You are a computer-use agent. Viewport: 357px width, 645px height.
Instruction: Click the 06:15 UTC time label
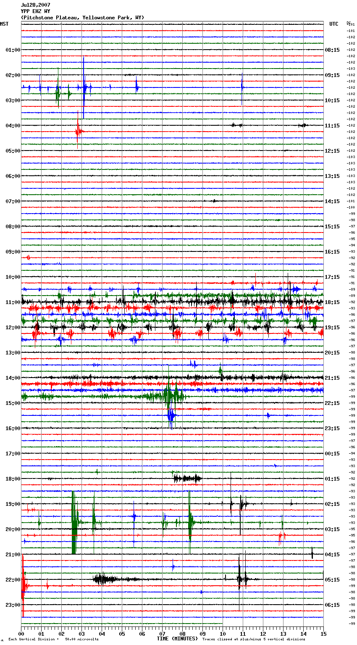[332, 605]
